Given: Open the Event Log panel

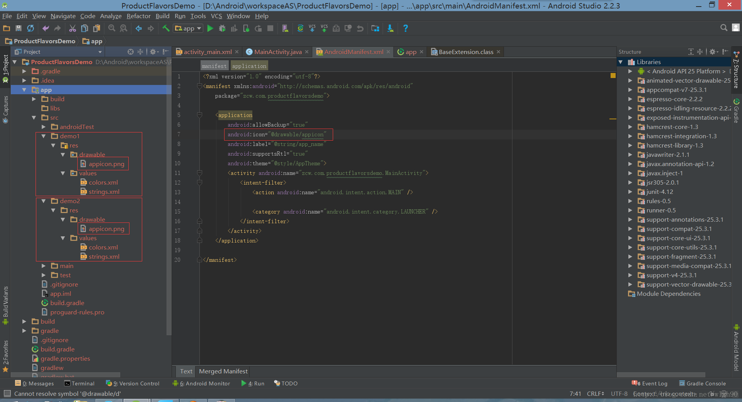Looking at the screenshot, I should 650,383.
